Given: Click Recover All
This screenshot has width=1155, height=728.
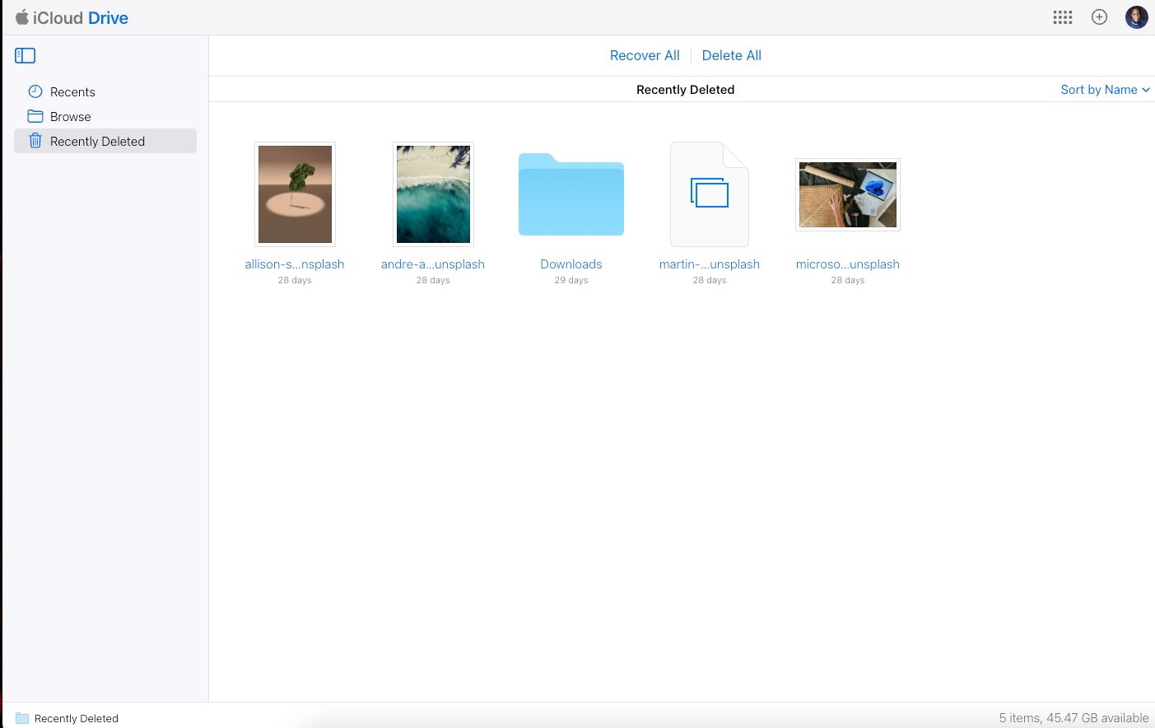Looking at the screenshot, I should pyautogui.click(x=645, y=55).
